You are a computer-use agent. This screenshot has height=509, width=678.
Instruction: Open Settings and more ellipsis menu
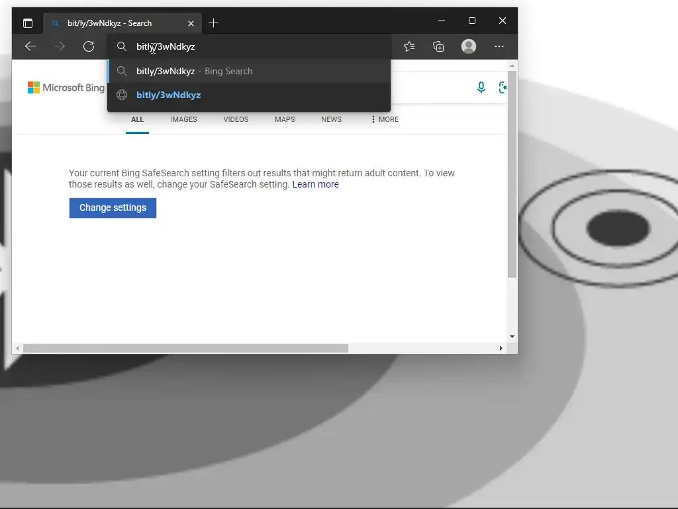click(x=499, y=46)
